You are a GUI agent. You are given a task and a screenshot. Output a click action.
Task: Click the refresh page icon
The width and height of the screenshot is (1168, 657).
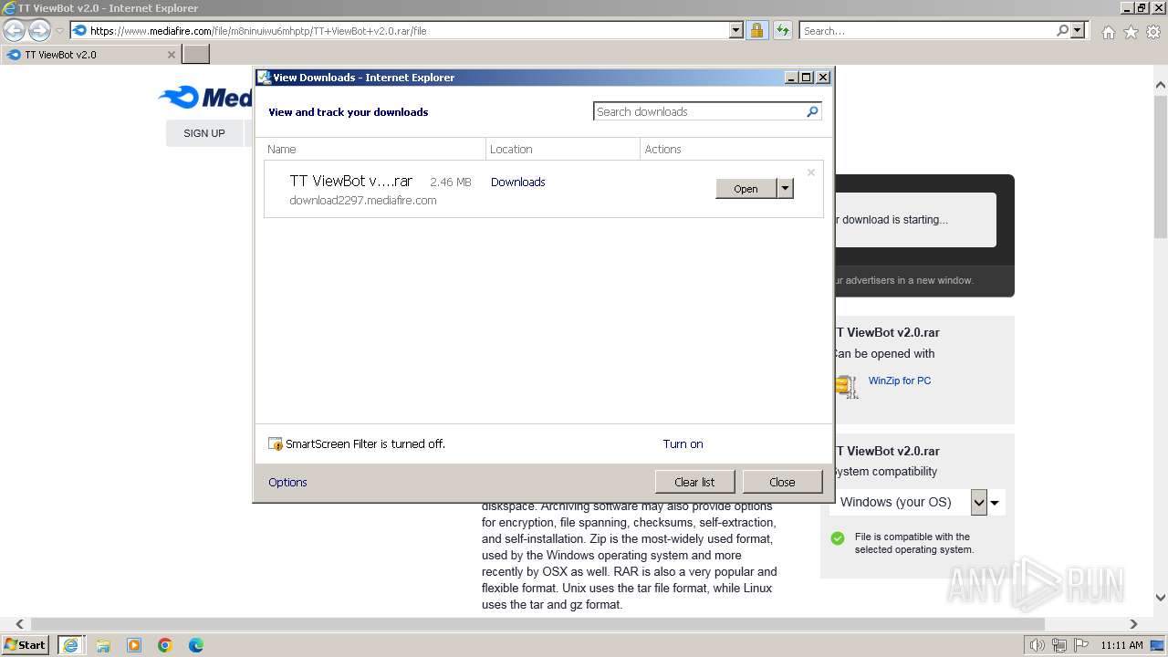[x=782, y=30]
